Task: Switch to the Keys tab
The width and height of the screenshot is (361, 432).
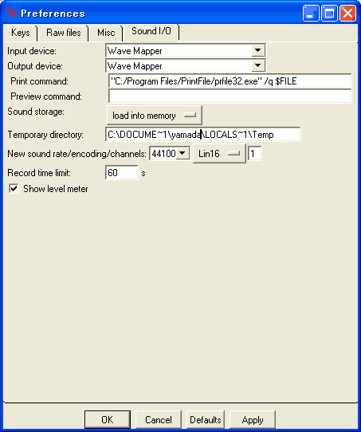Action: [21, 33]
